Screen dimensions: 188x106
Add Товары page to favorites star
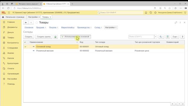click(37, 23)
